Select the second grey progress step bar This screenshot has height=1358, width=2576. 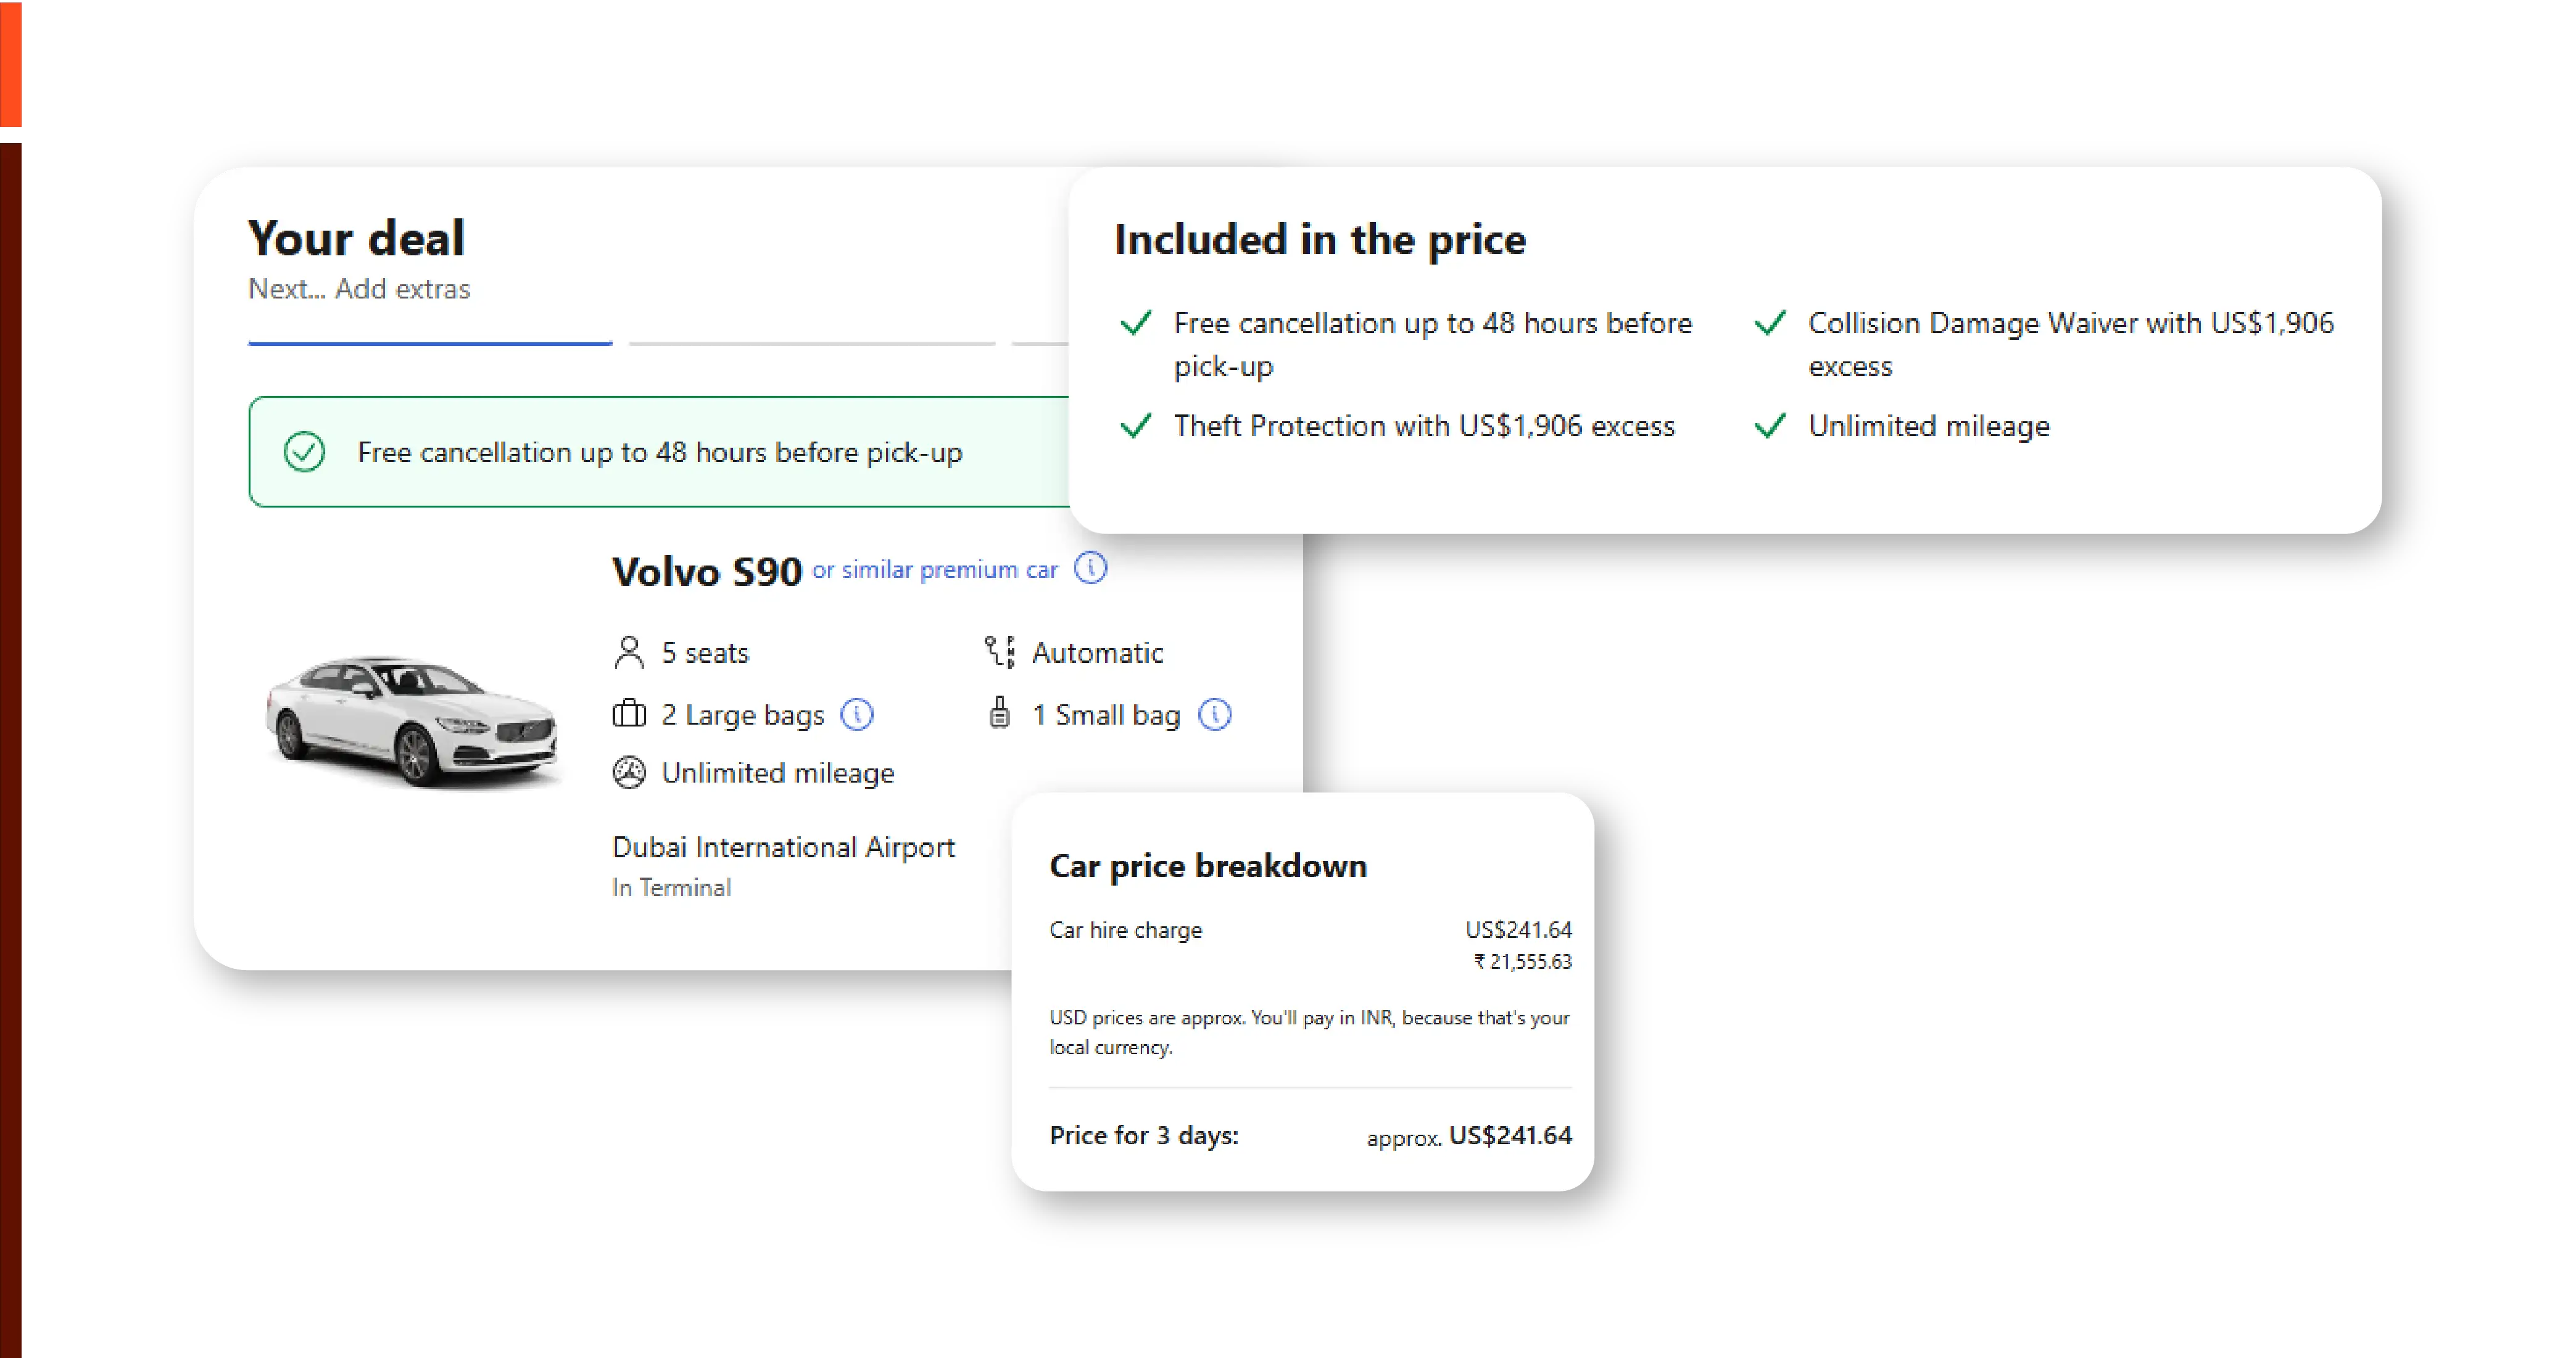(811, 343)
